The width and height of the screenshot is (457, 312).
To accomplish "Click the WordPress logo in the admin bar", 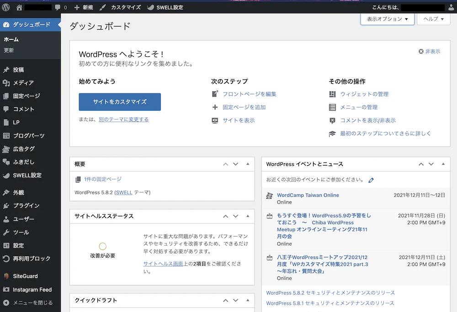I will coord(6,7).
